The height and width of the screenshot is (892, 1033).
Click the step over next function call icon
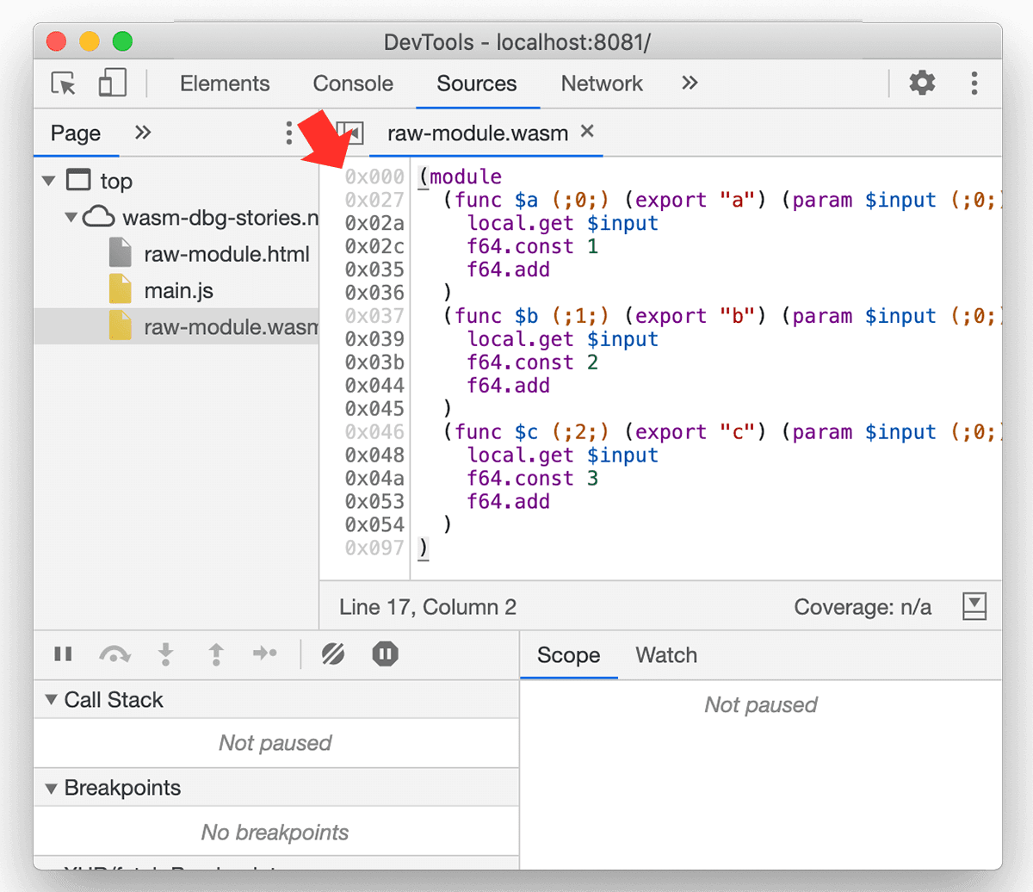[114, 654]
